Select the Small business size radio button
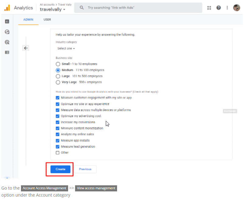Image resolution: width=249 pixels, height=199 pixels. 58,64
